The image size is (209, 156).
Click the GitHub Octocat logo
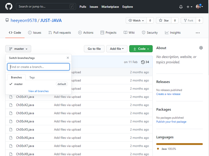[9, 6]
